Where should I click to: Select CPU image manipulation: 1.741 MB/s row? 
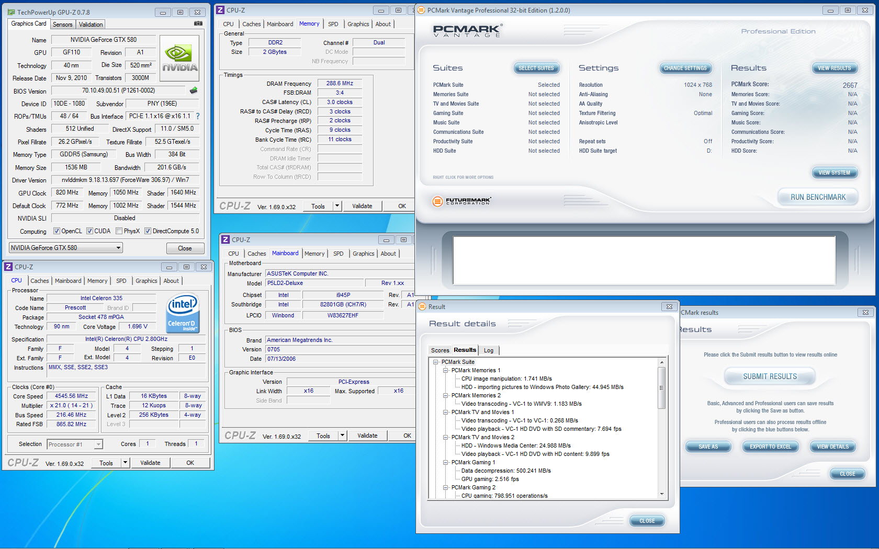point(506,379)
